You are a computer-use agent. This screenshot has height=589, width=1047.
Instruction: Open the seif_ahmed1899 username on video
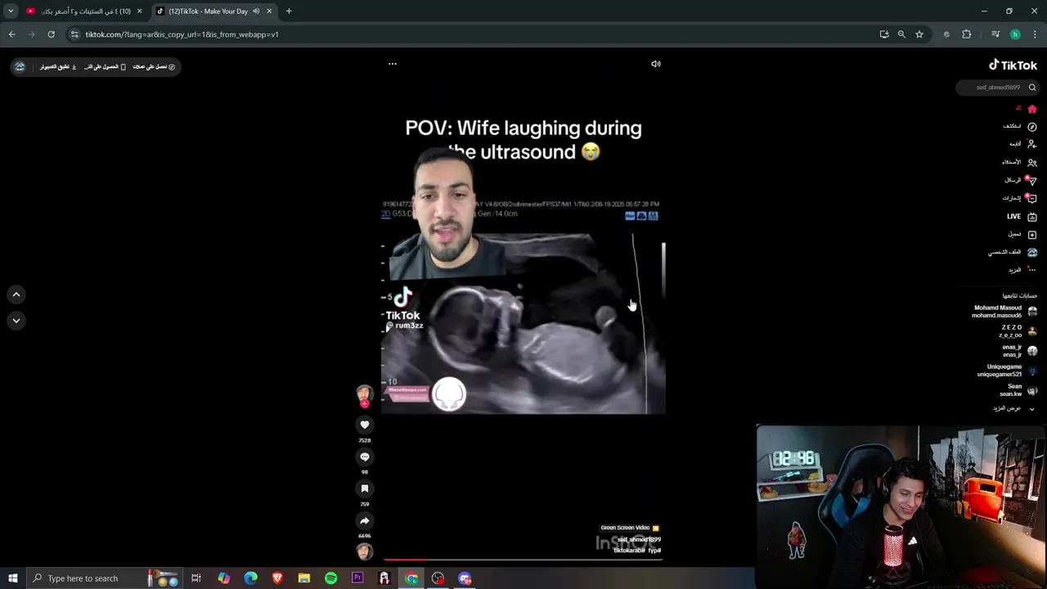coord(639,539)
